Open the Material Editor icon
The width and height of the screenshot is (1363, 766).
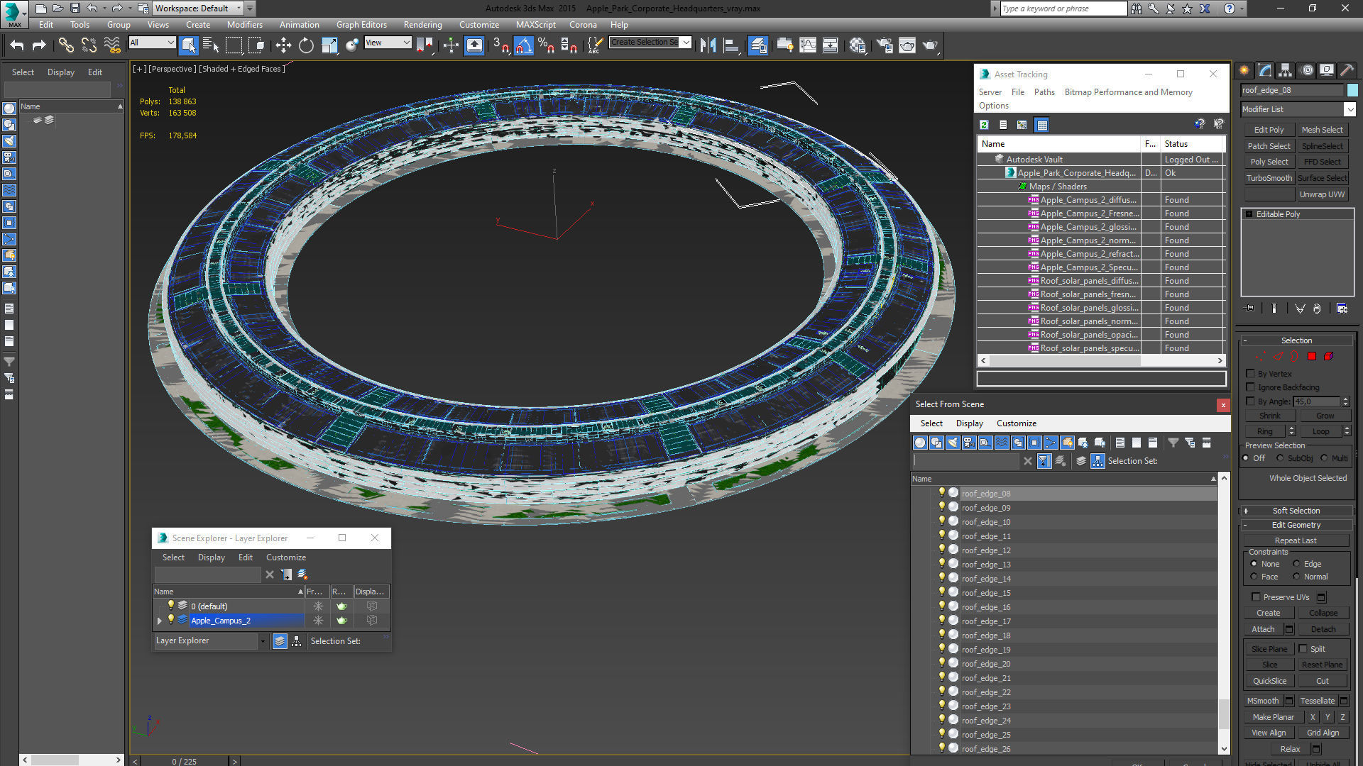[x=858, y=45]
